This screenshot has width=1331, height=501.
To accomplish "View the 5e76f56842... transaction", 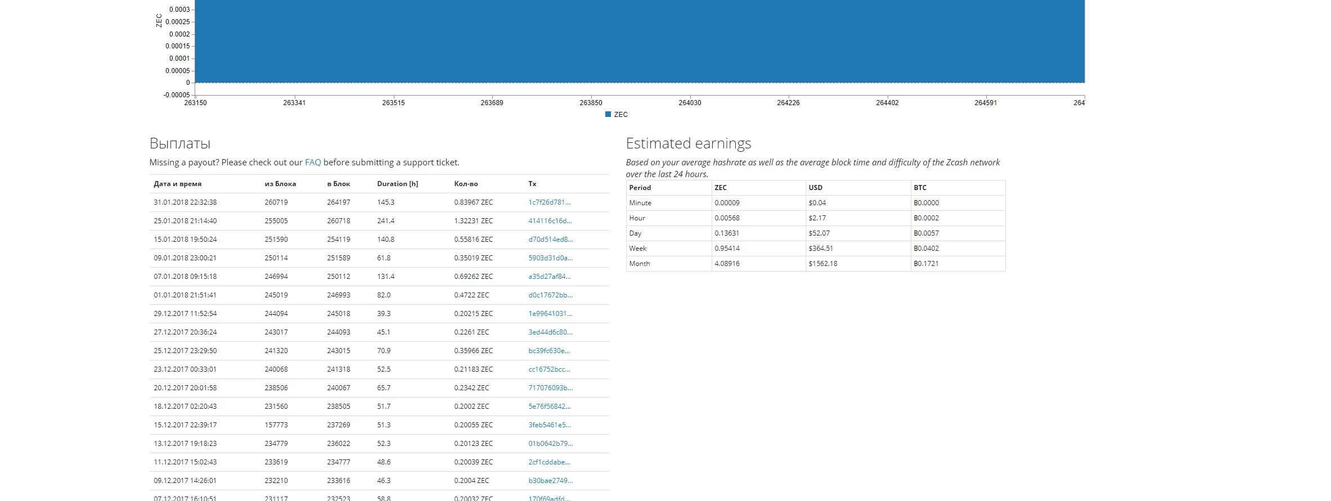I will pyautogui.click(x=549, y=407).
